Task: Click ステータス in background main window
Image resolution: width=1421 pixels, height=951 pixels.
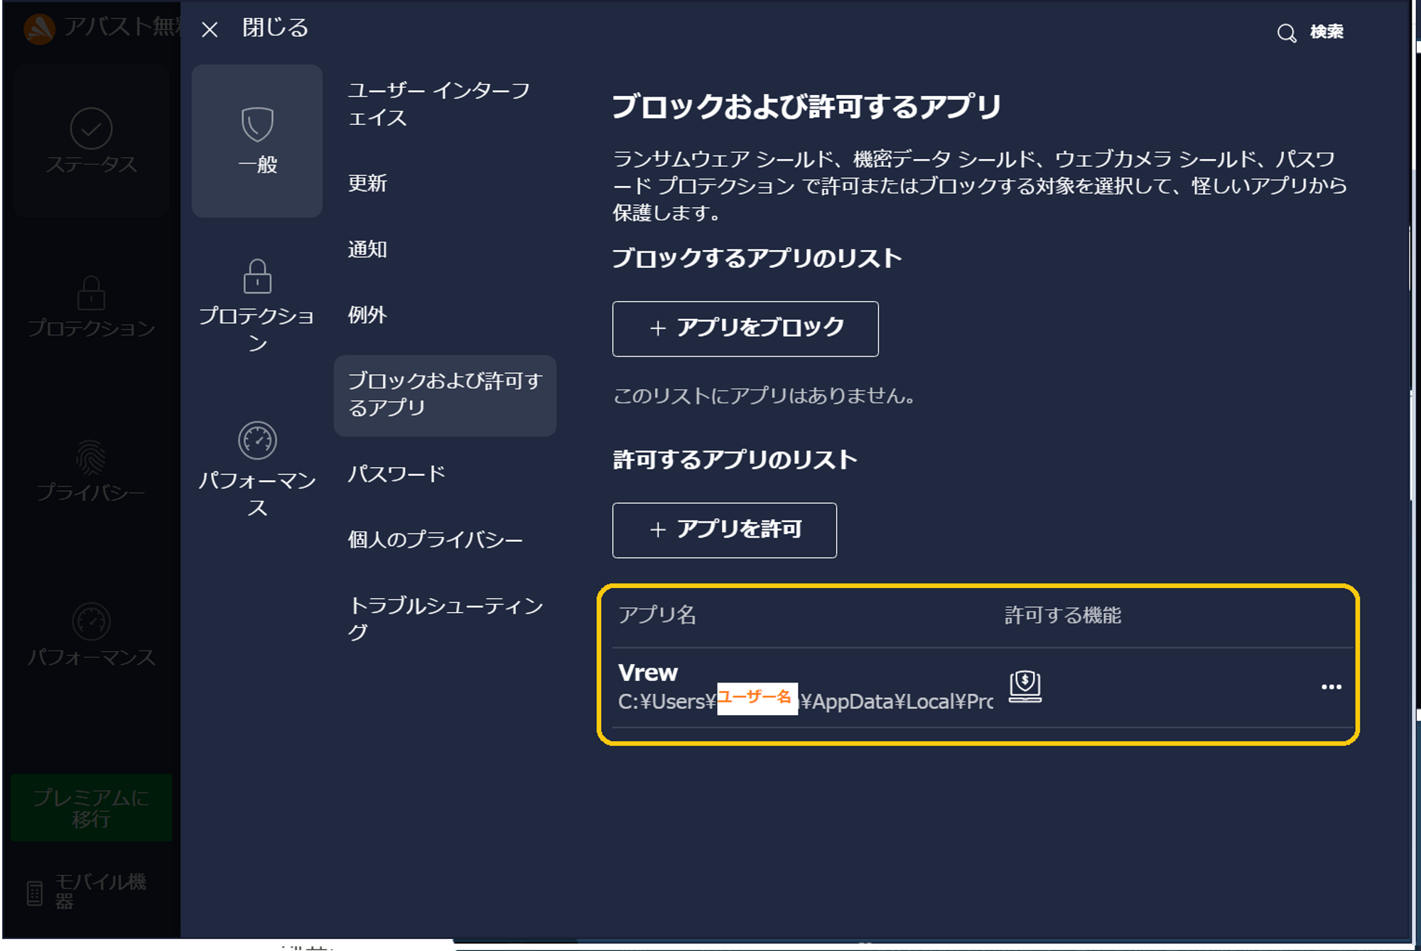Action: coord(91,141)
